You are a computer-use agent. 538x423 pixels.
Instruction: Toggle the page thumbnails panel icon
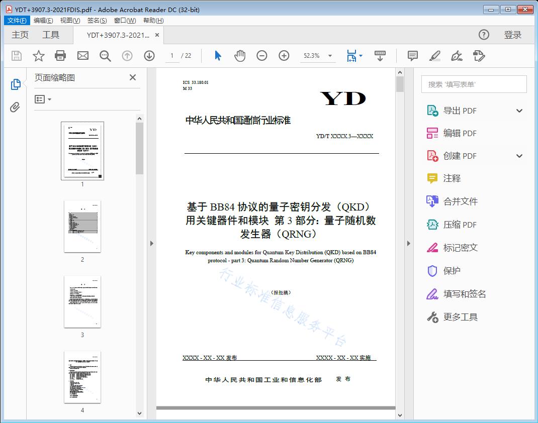coord(15,84)
